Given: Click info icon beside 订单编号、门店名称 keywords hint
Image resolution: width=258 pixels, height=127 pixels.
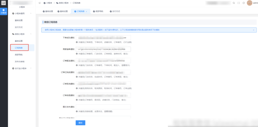Looking at the screenshot, I should pos(77,54).
